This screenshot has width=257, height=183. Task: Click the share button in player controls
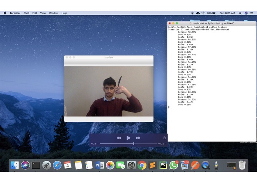(165, 138)
